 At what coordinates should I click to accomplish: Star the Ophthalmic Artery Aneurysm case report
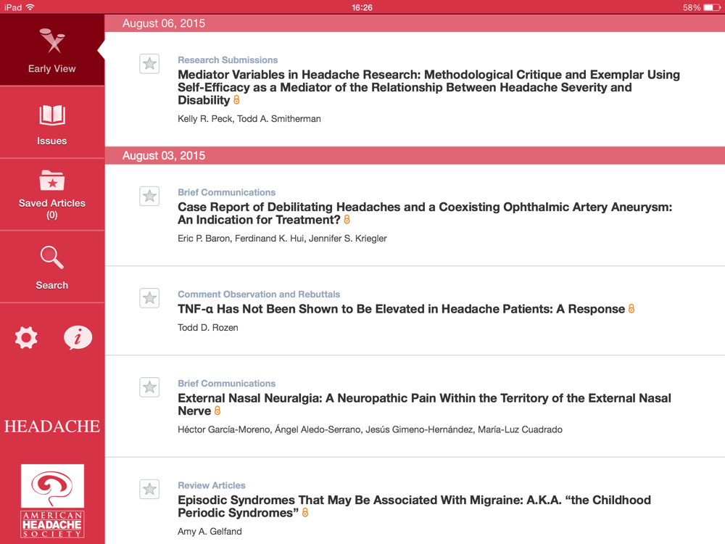coord(149,196)
